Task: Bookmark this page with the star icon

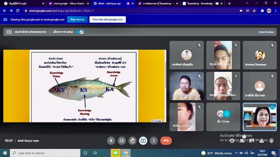Action: [254, 11]
